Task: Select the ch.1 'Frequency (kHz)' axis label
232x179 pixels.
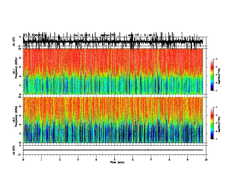Action: click(16, 68)
